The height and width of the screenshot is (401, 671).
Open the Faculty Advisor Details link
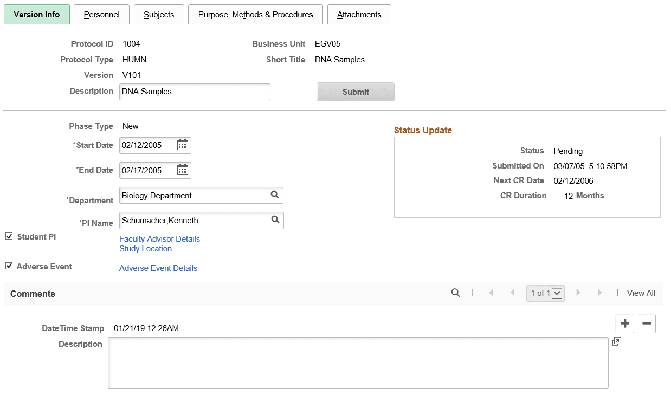(x=159, y=238)
